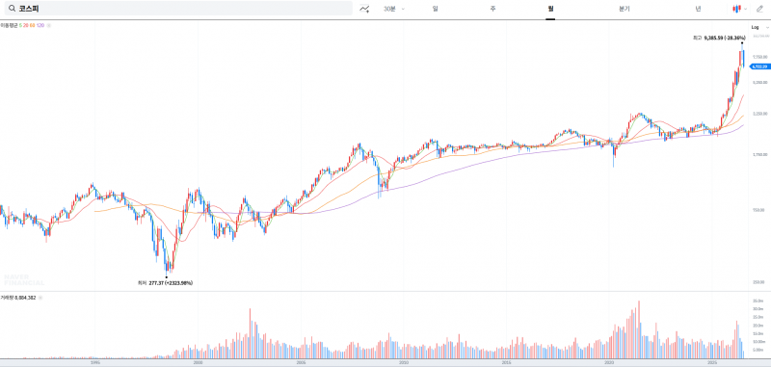Click the 2005 time axis label

(301, 362)
